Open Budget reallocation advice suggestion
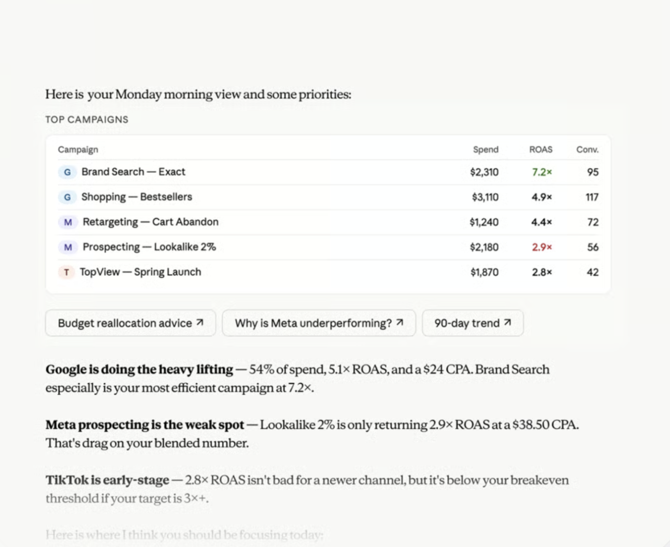670x547 pixels. click(x=131, y=323)
